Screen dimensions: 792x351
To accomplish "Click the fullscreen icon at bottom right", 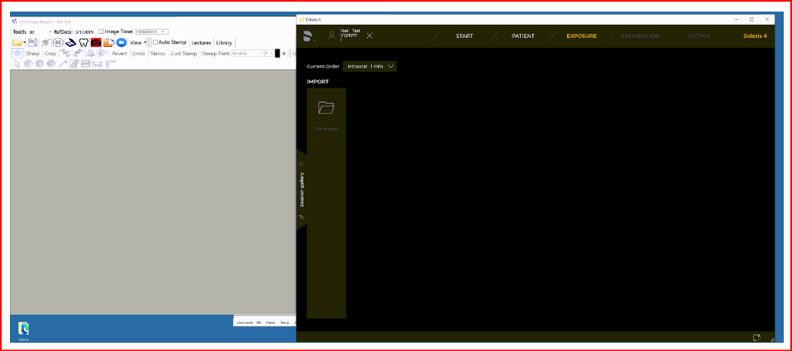I will pyautogui.click(x=756, y=337).
